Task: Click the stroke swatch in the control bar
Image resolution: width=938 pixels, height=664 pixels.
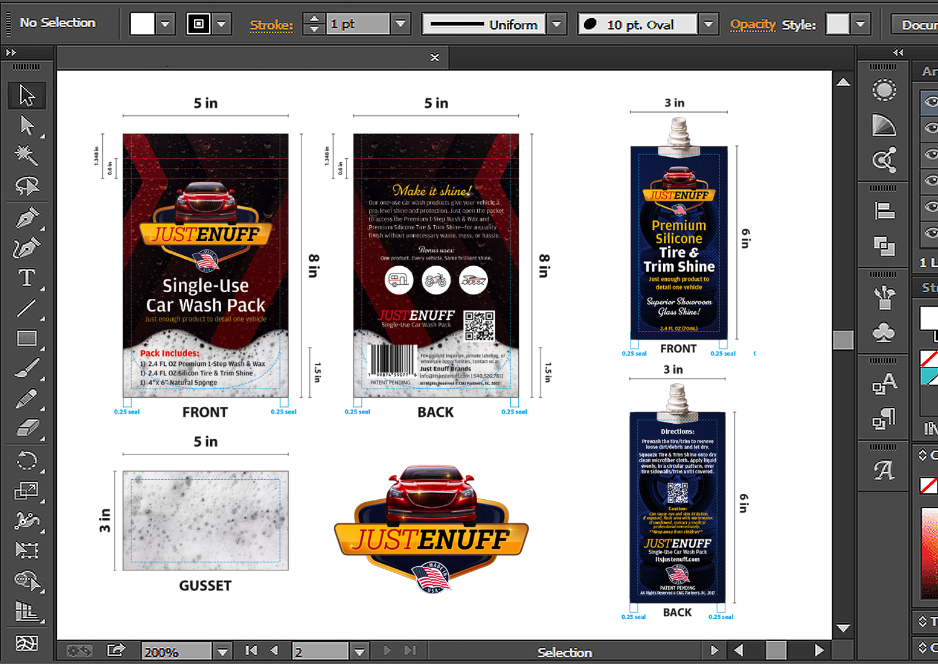Action: click(x=199, y=24)
